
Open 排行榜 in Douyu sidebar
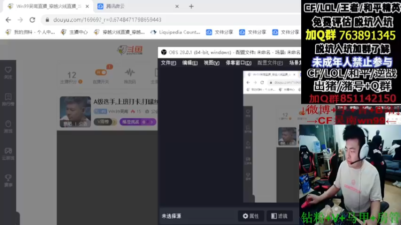8,99
